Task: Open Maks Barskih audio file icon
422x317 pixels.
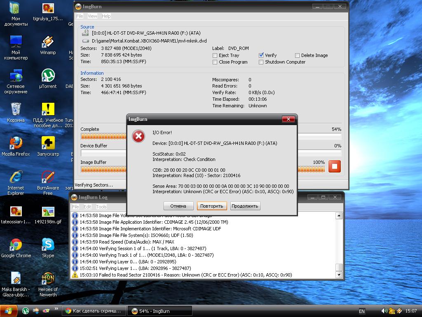Action: 16,284
